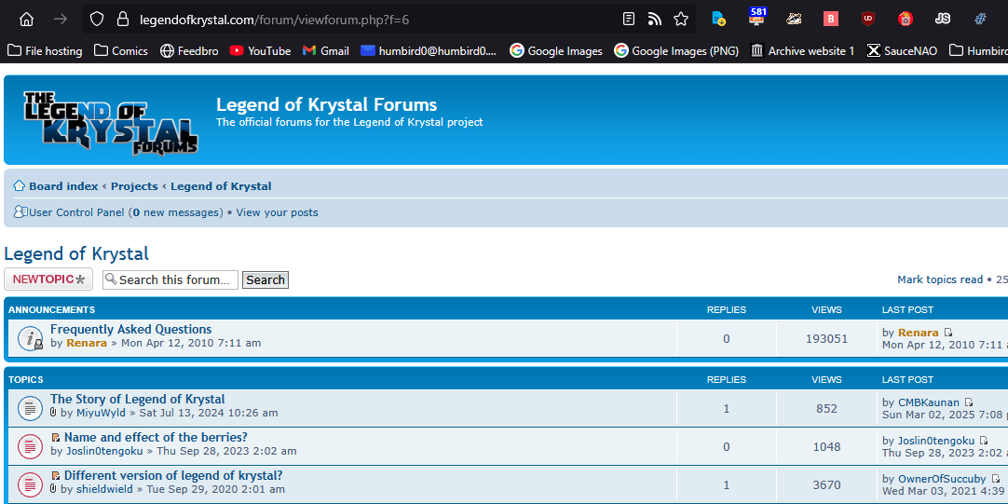Toggle reader view in the address bar
Image resolution: width=1008 pixels, height=504 pixels.
coord(629,19)
